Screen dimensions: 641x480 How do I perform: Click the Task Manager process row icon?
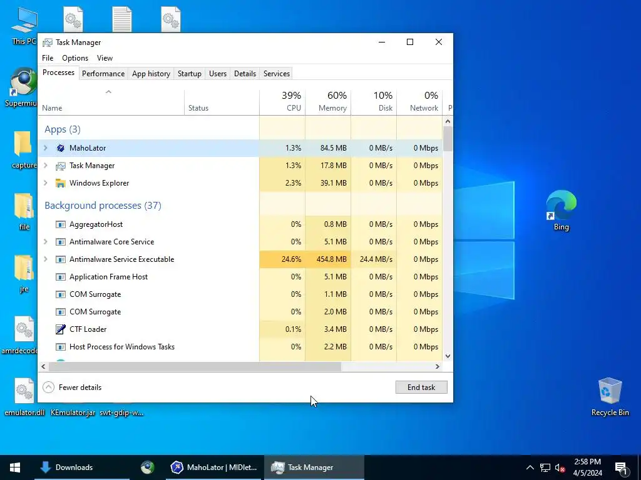[x=61, y=166]
